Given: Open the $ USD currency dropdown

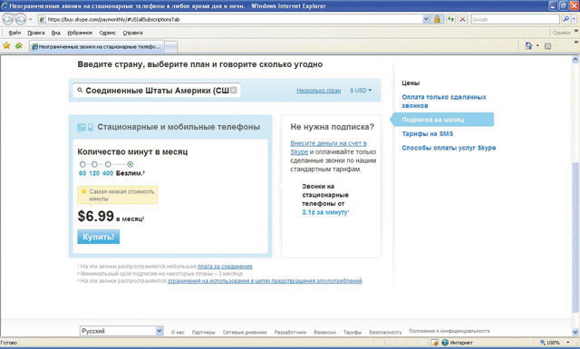Looking at the screenshot, I should (x=361, y=91).
